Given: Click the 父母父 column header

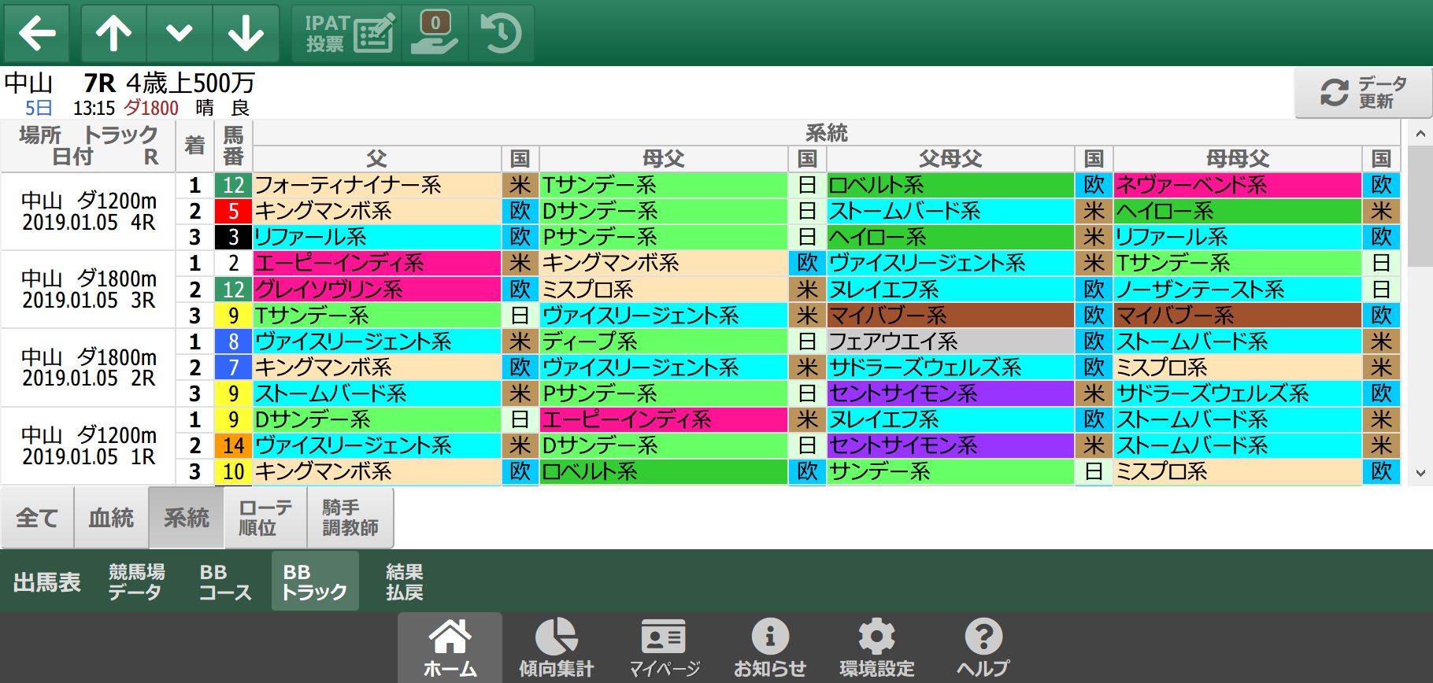Looking at the screenshot, I should [x=950, y=158].
